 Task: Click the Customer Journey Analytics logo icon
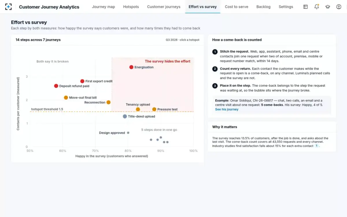pyautogui.click(x=8, y=7)
